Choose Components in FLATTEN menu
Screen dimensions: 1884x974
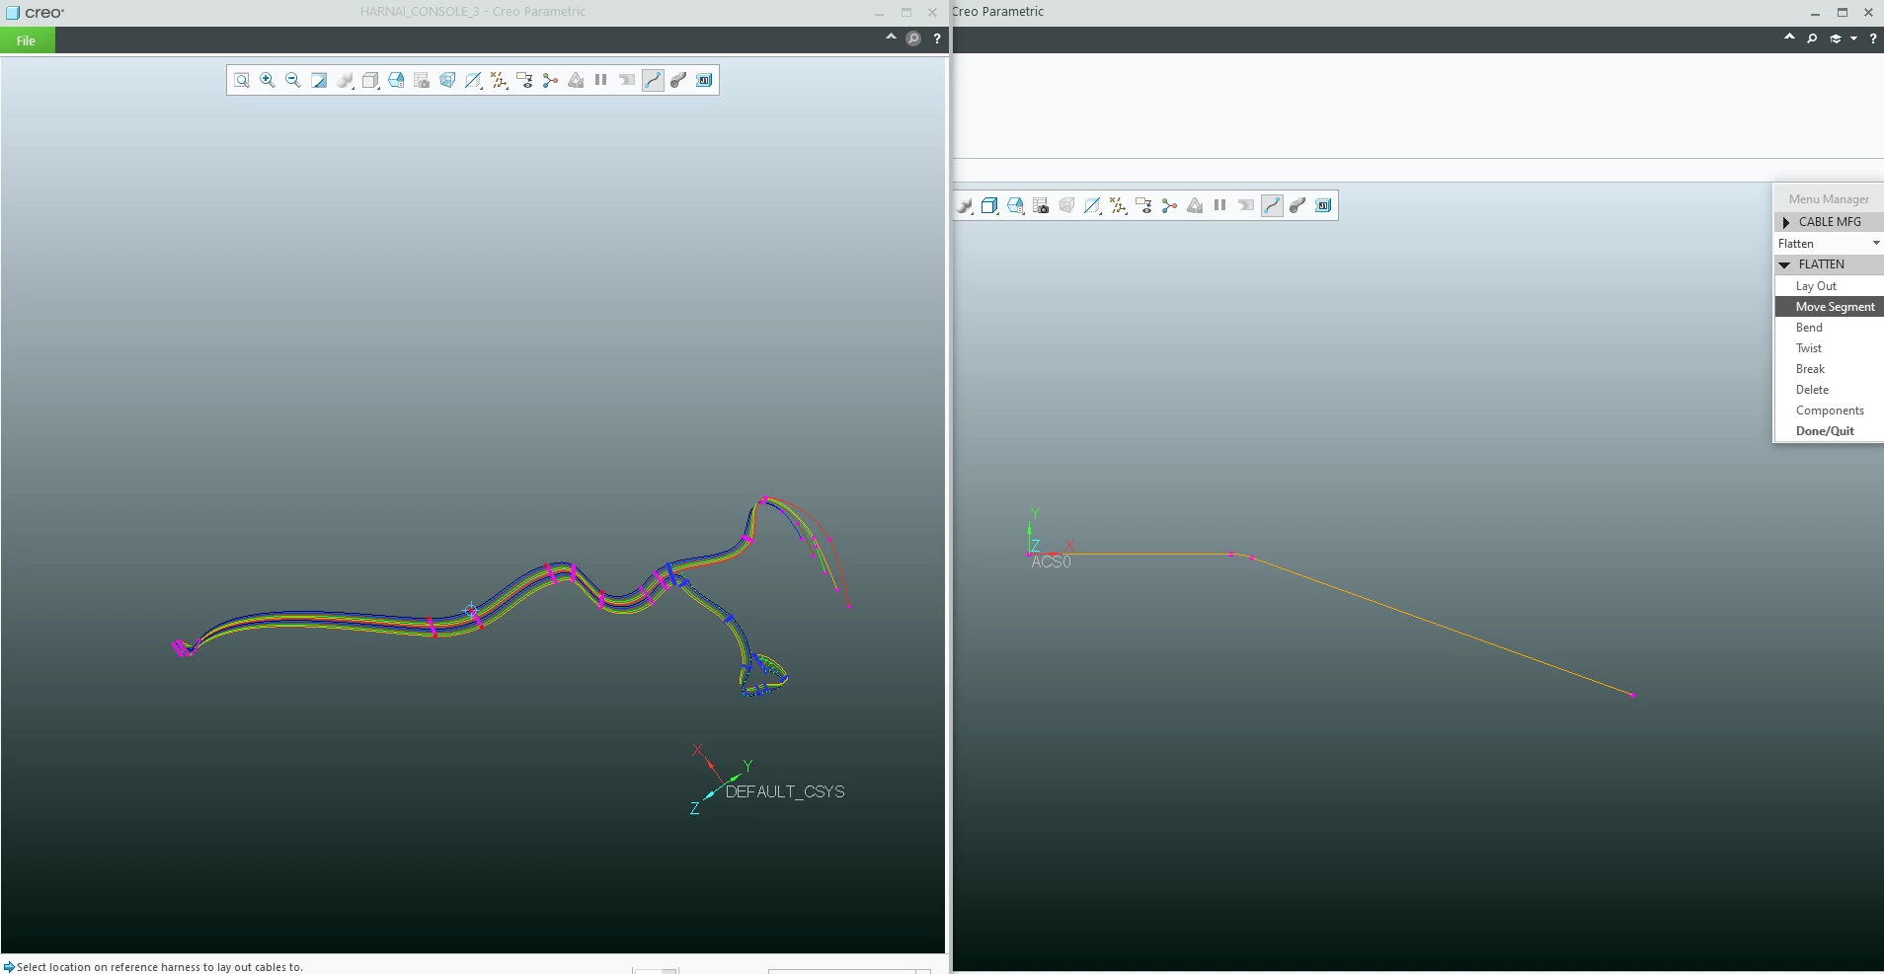click(1829, 411)
